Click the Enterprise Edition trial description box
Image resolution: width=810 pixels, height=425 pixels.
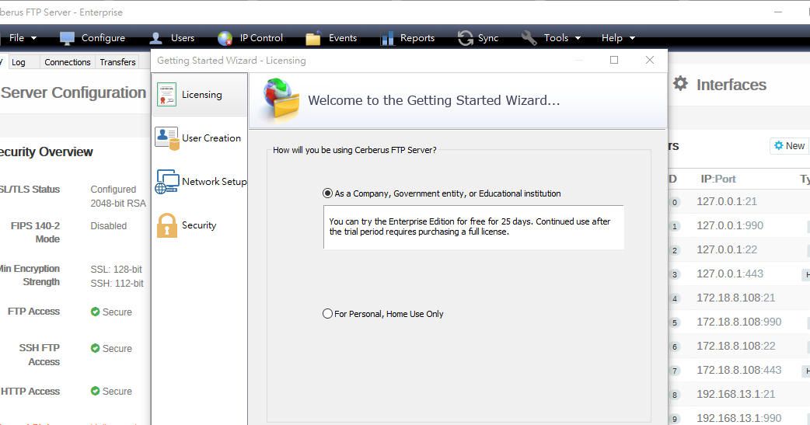(473, 227)
